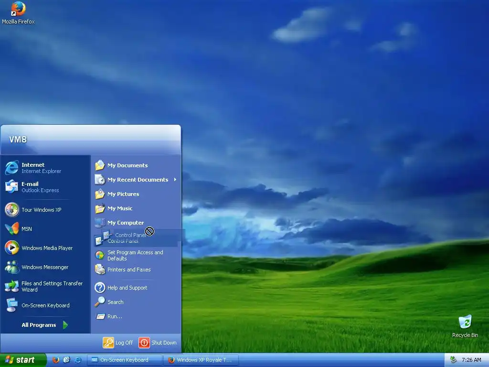Screen dimensions: 489x367
Task: Click the Start button
Action: pyautogui.click(x=23, y=360)
